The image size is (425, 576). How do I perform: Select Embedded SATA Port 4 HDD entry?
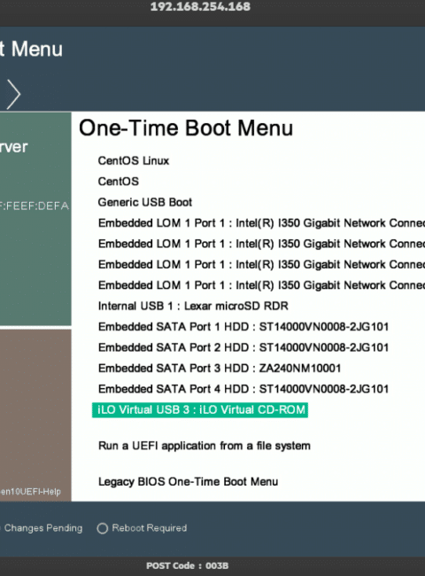(243, 389)
